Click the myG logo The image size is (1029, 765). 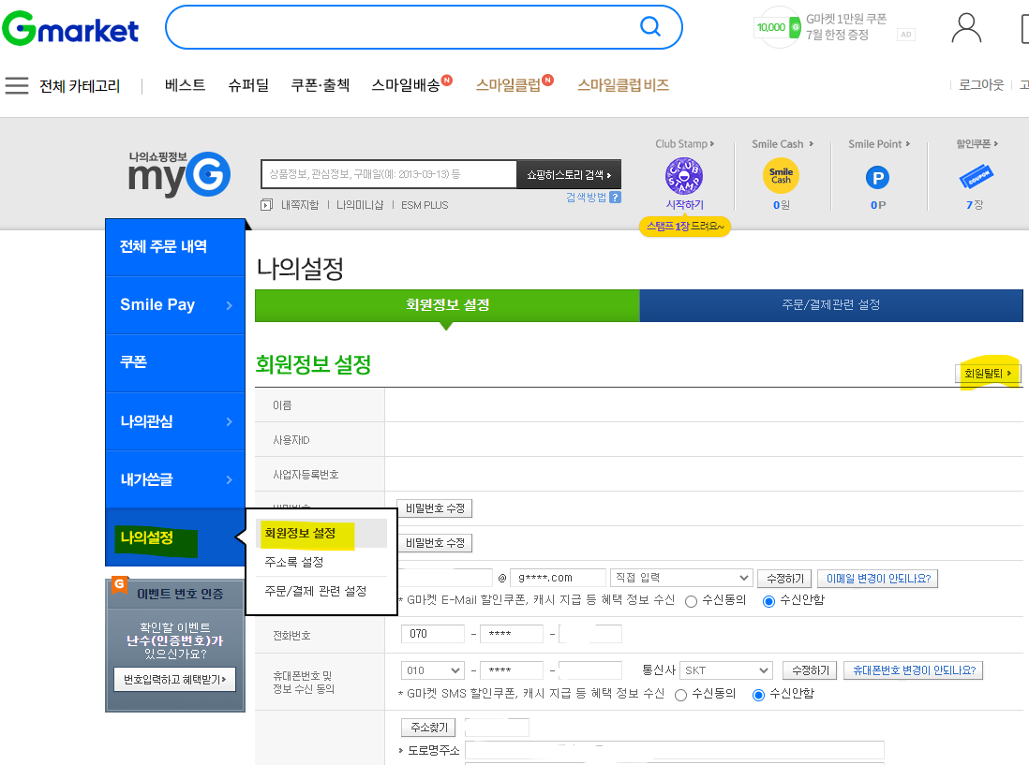click(179, 174)
